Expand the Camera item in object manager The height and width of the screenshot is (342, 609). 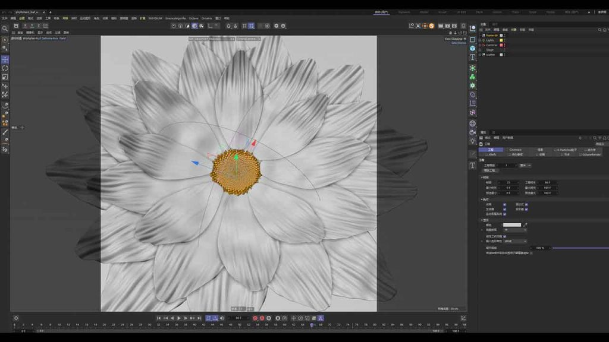(x=482, y=45)
